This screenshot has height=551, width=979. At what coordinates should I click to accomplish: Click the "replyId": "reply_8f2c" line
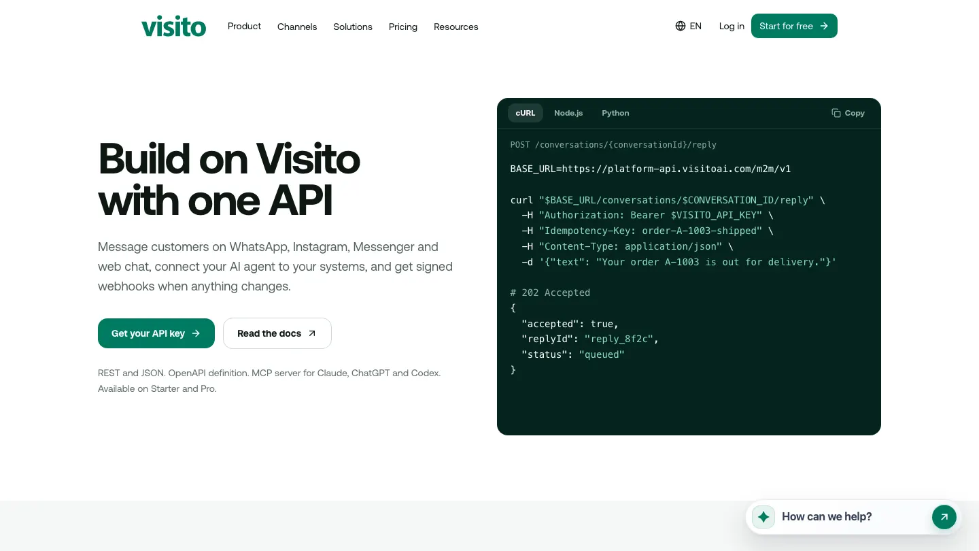point(590,339)
